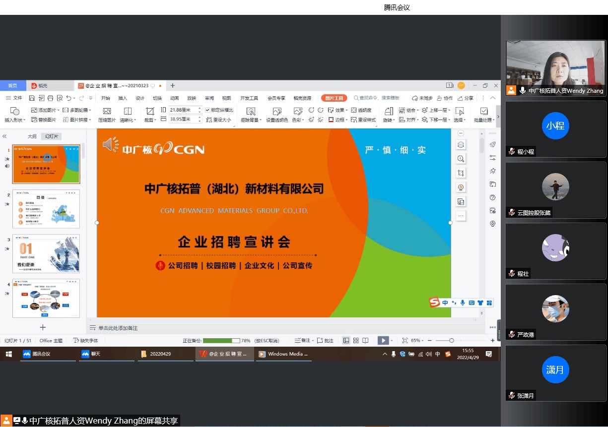Click the reset size (重设大小) button
Viewport: 608px width, 427px height.
pyautogui.click(x=218, y=120)
